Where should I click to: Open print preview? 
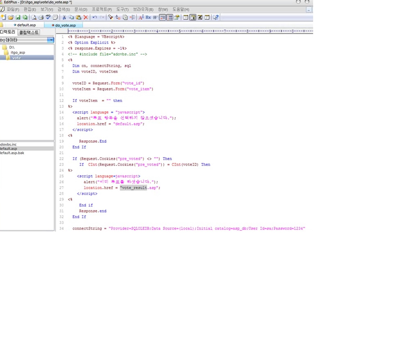coord(34,17)
